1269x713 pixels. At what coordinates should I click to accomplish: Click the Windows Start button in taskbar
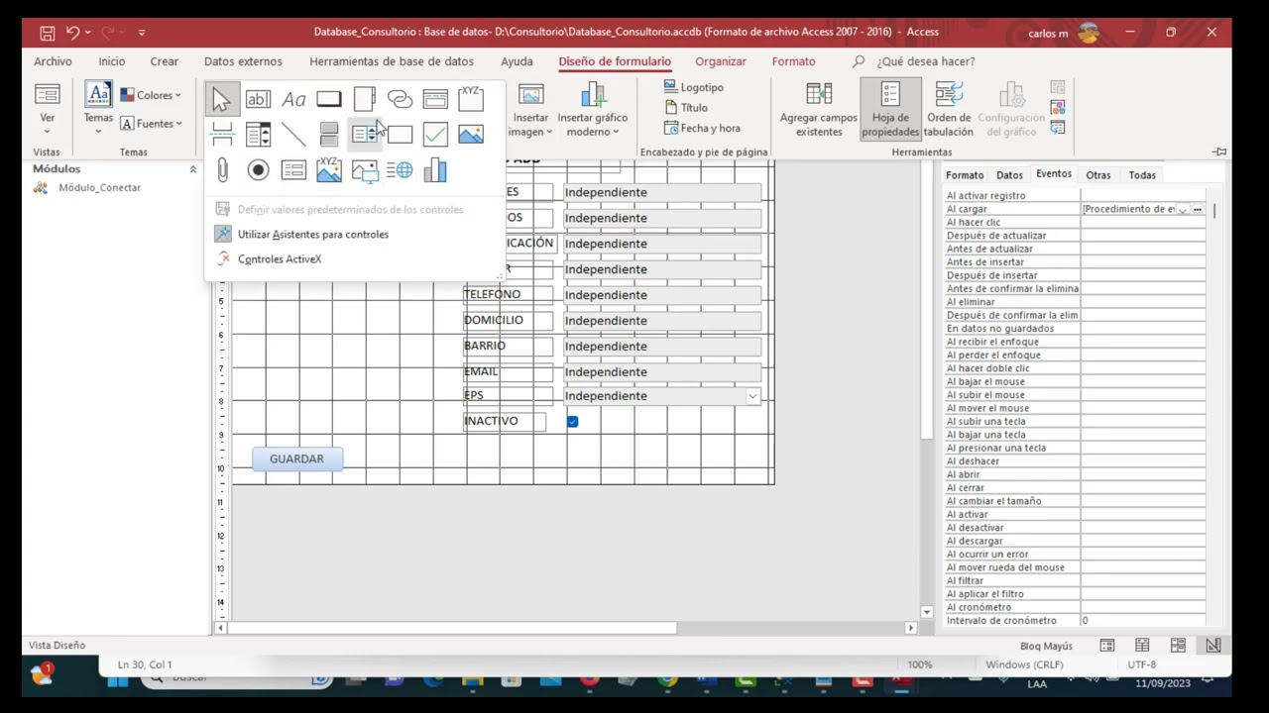[117, 679]
